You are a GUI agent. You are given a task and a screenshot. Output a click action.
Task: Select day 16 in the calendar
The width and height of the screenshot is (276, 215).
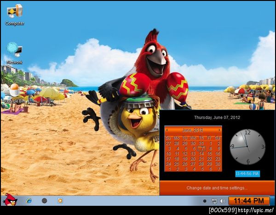(218, 153)
